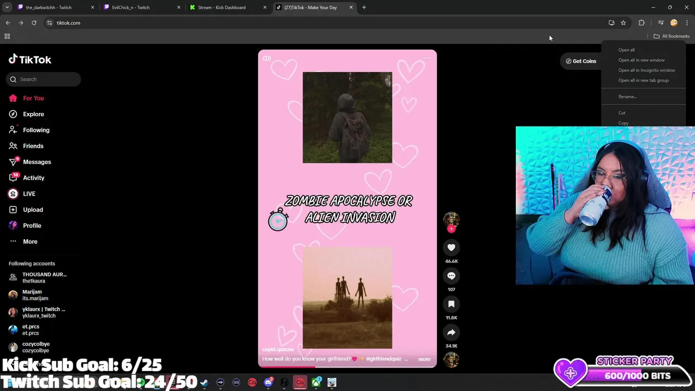Close the Kick Dashboard tab
Viewport: 695px width, 391px height.
pyautogui.click(x=265, y=8)
